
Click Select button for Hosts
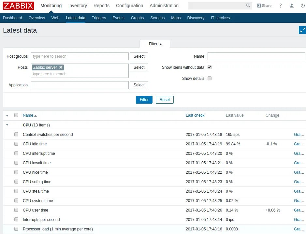[139, 67]
